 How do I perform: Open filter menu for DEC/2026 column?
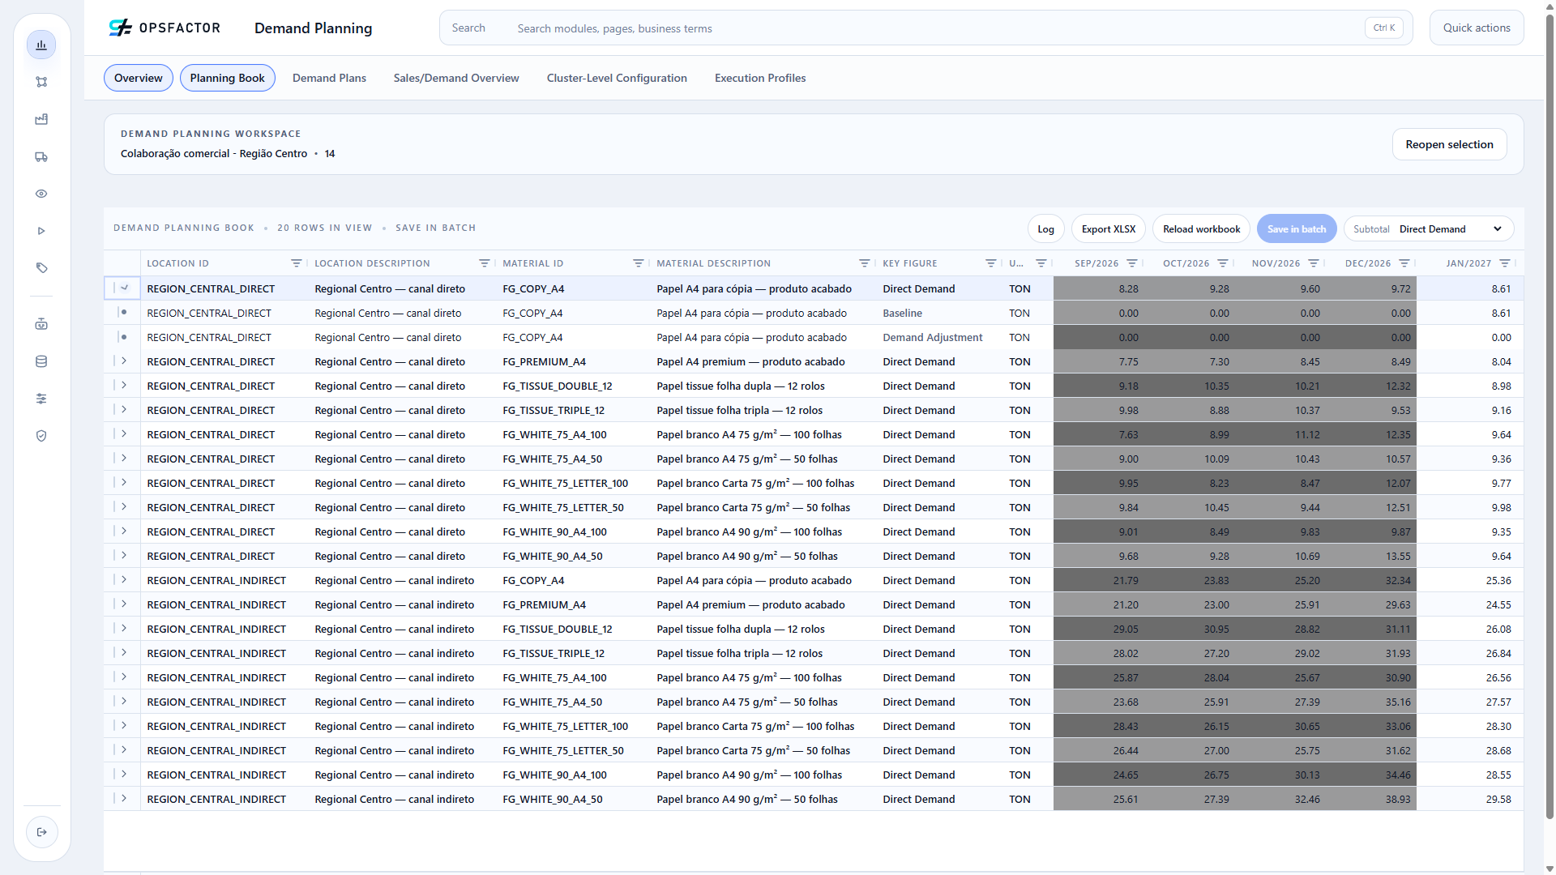tap(1404, 263)
